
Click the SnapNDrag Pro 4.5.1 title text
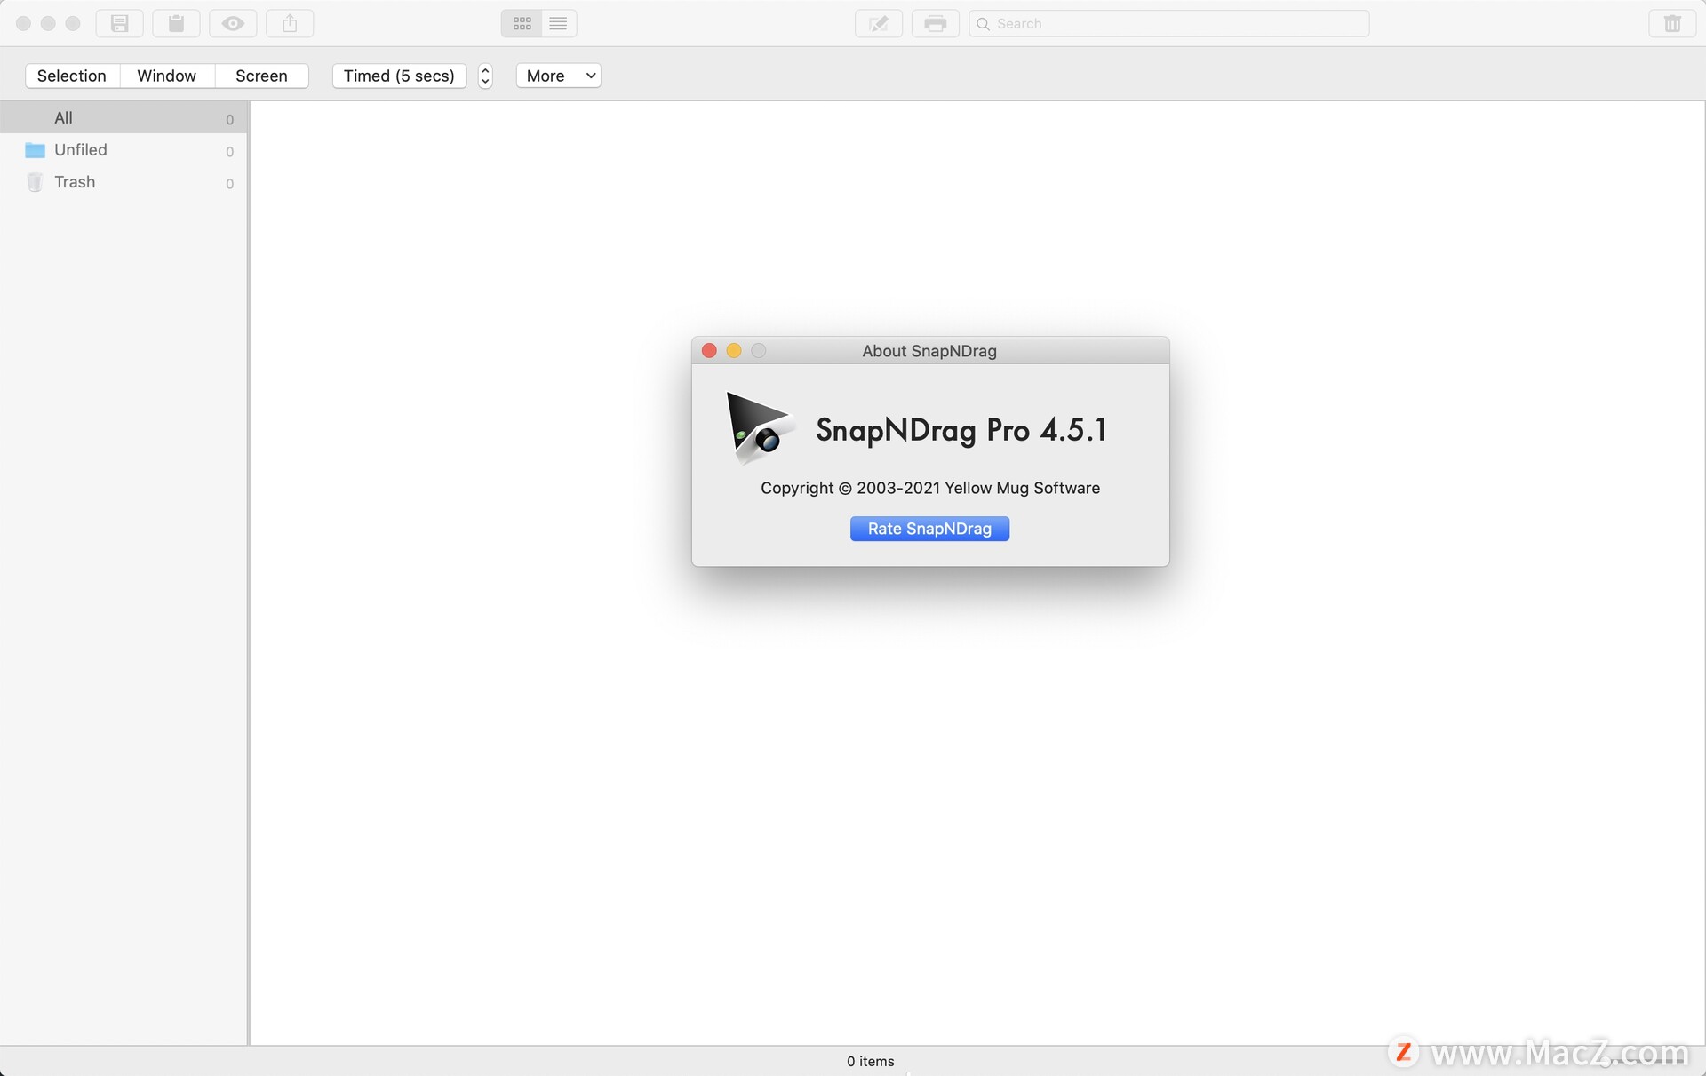(961, 430)
